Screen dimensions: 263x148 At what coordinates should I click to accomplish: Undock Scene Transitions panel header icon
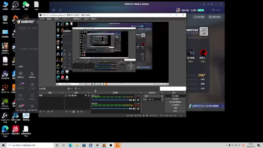pos(162,93)
